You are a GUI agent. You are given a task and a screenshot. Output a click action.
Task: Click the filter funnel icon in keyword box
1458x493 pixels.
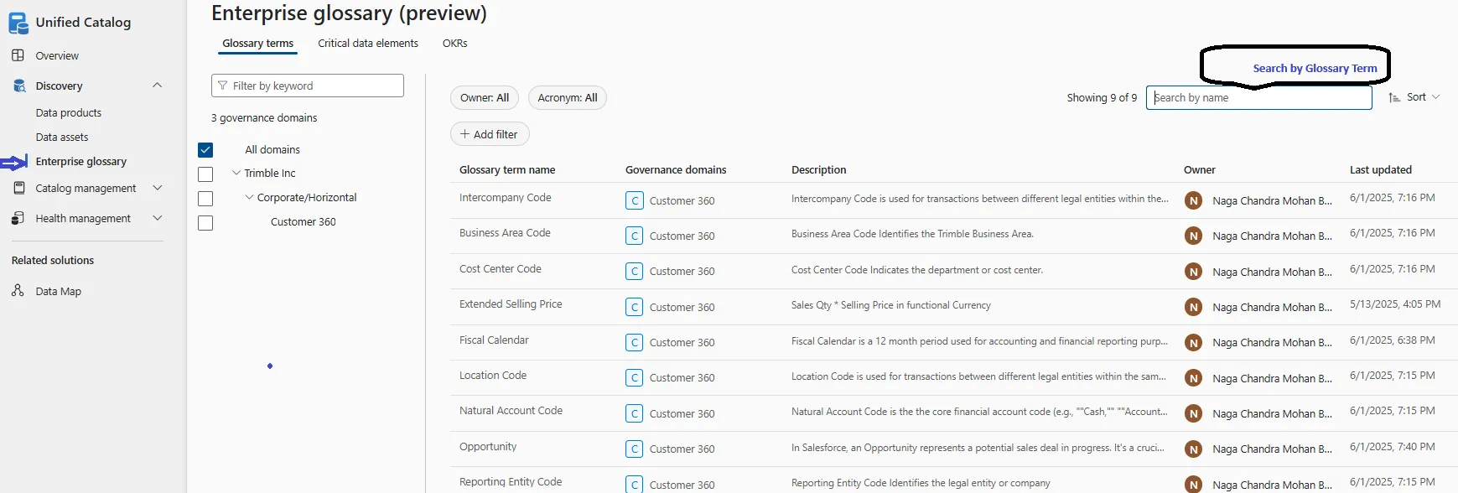pyautogui.click(x=222, y=86)
